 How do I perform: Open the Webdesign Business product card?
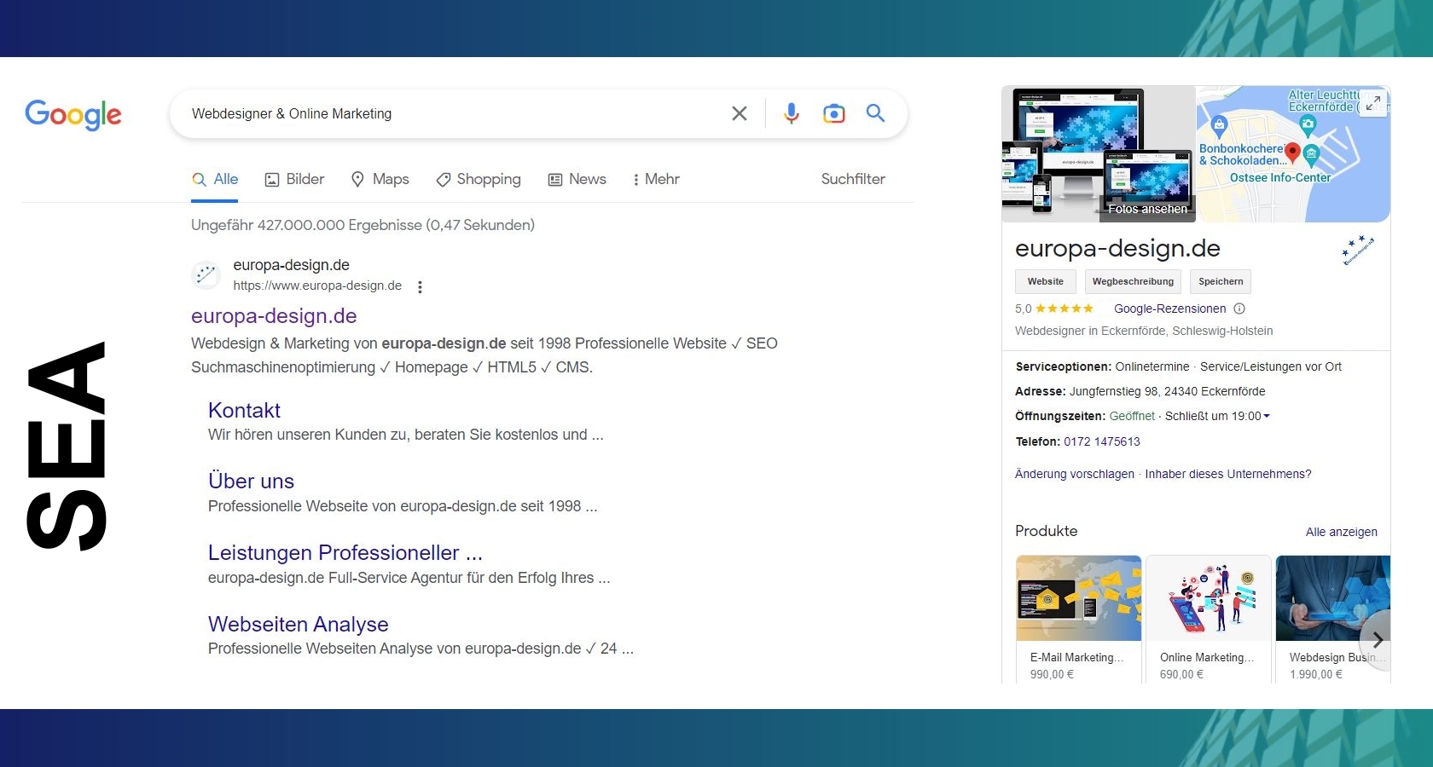click(x=1332, y=619)
